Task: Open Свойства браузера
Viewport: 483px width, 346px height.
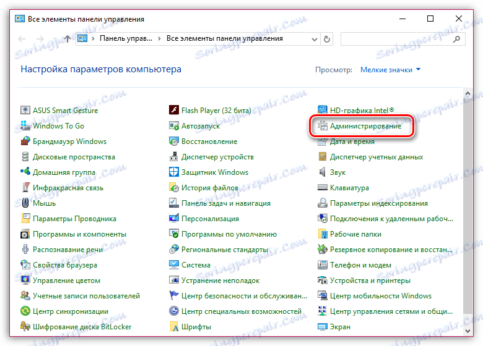Action: tap(59, 265)
